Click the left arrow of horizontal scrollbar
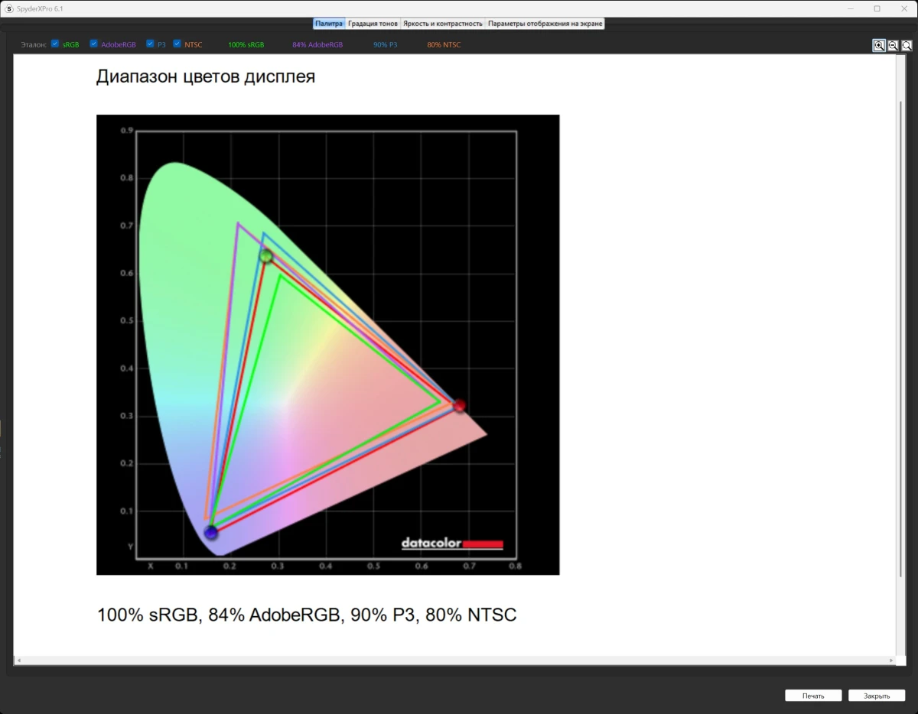This screenshot has width=918, height=714. point(18,660)
